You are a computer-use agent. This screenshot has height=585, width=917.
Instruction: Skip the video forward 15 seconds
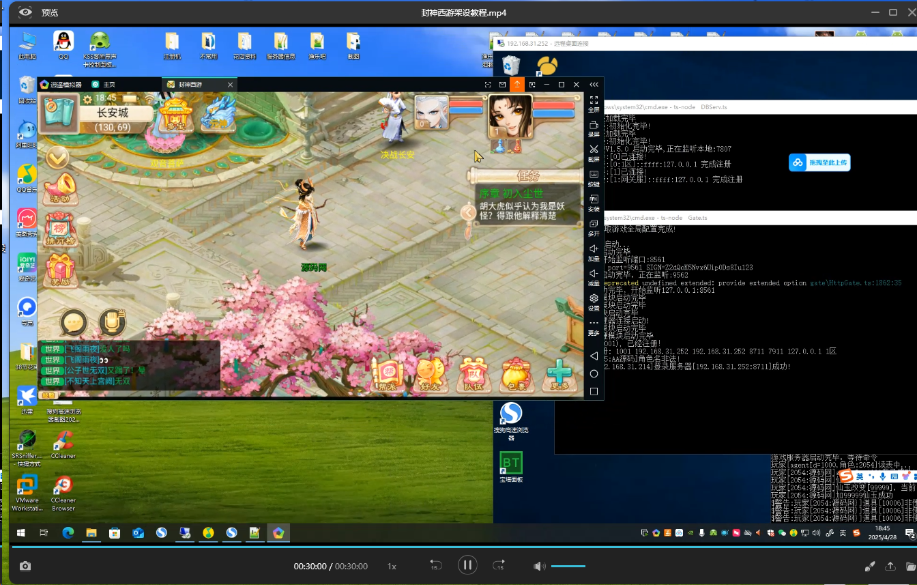(x=499, y=566)
